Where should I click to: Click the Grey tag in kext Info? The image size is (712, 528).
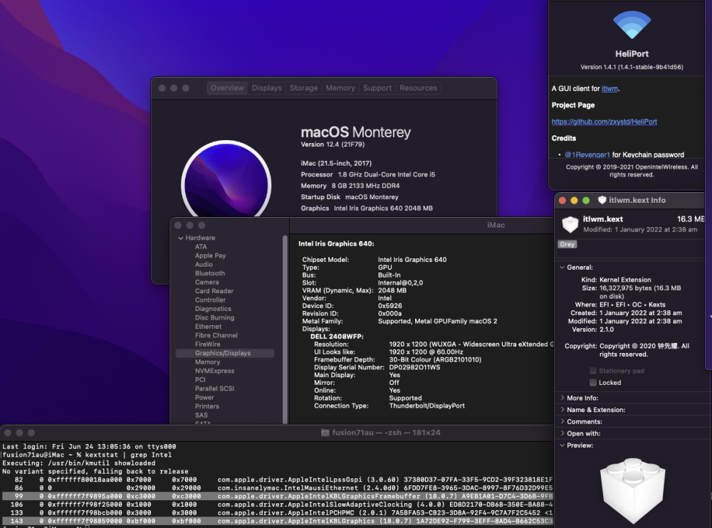[567, 244]
